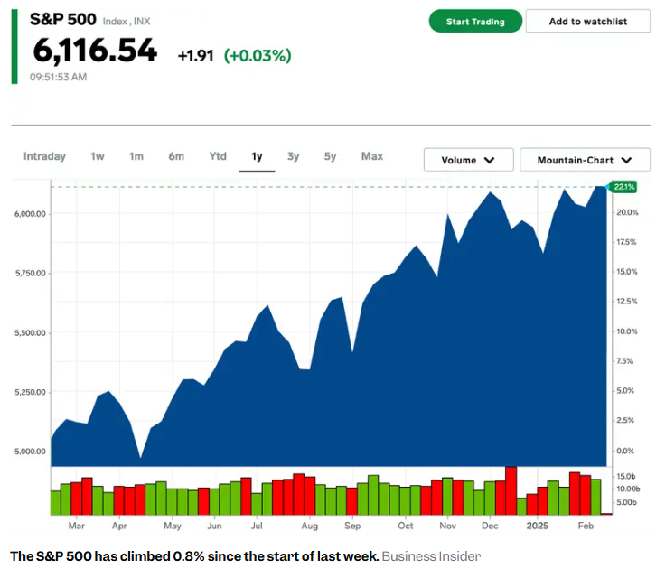This screenshot has width=656, height=578.
Task: Click the Volume dropdown chevron arrow
Action: (490, 160)
